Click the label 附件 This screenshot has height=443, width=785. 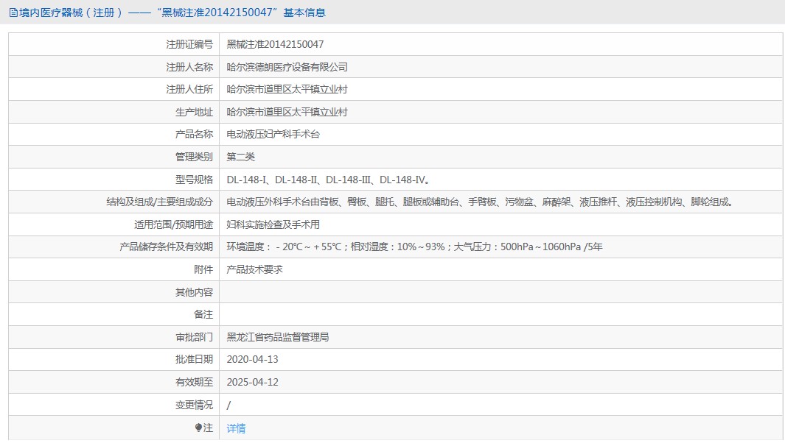(x=203, y=269)
